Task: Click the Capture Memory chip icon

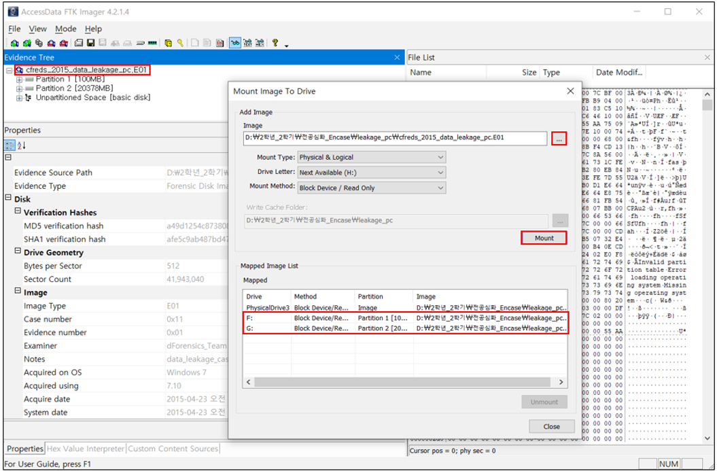Action: (152, 43)
